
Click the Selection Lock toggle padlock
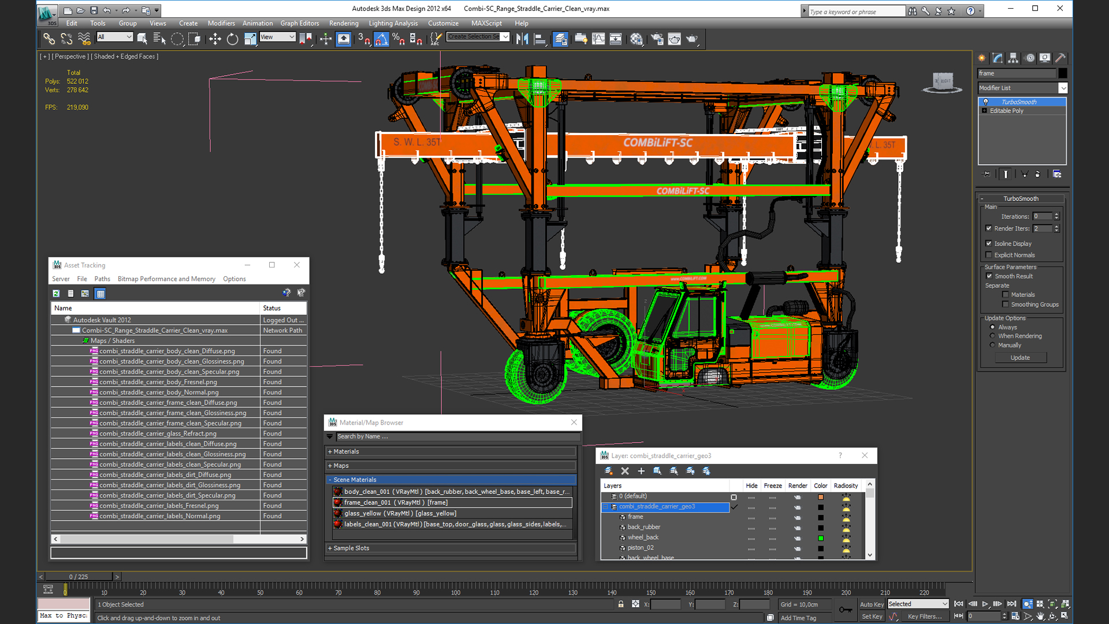[621, 604]
